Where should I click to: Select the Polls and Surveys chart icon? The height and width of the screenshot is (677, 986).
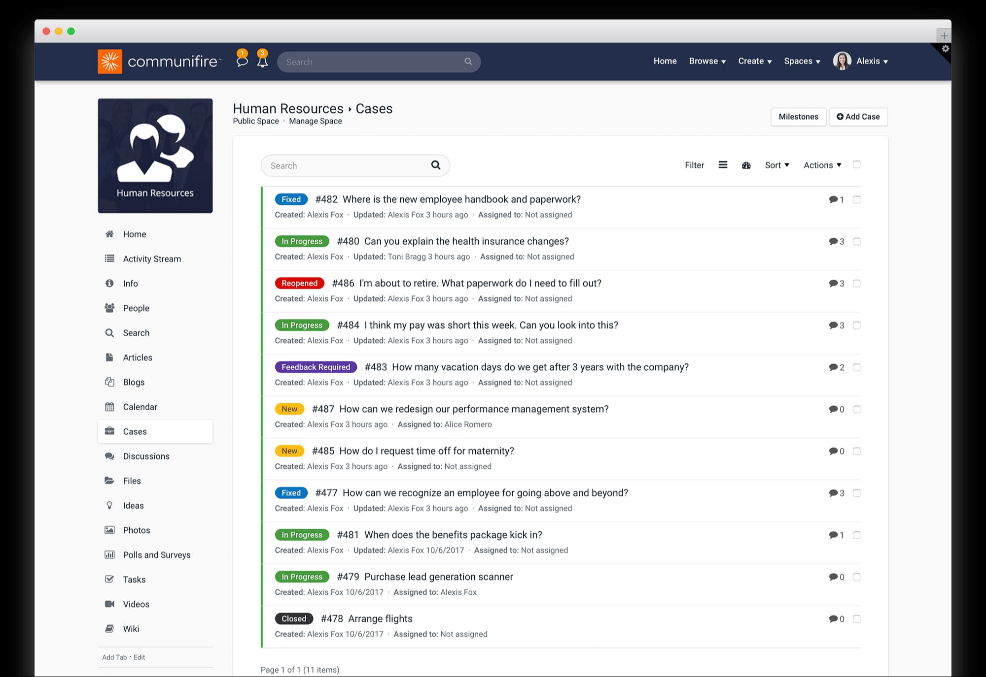point(109,554)
